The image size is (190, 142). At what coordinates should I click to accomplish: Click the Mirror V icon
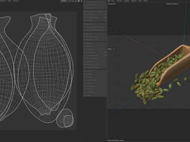coord(85,46)
